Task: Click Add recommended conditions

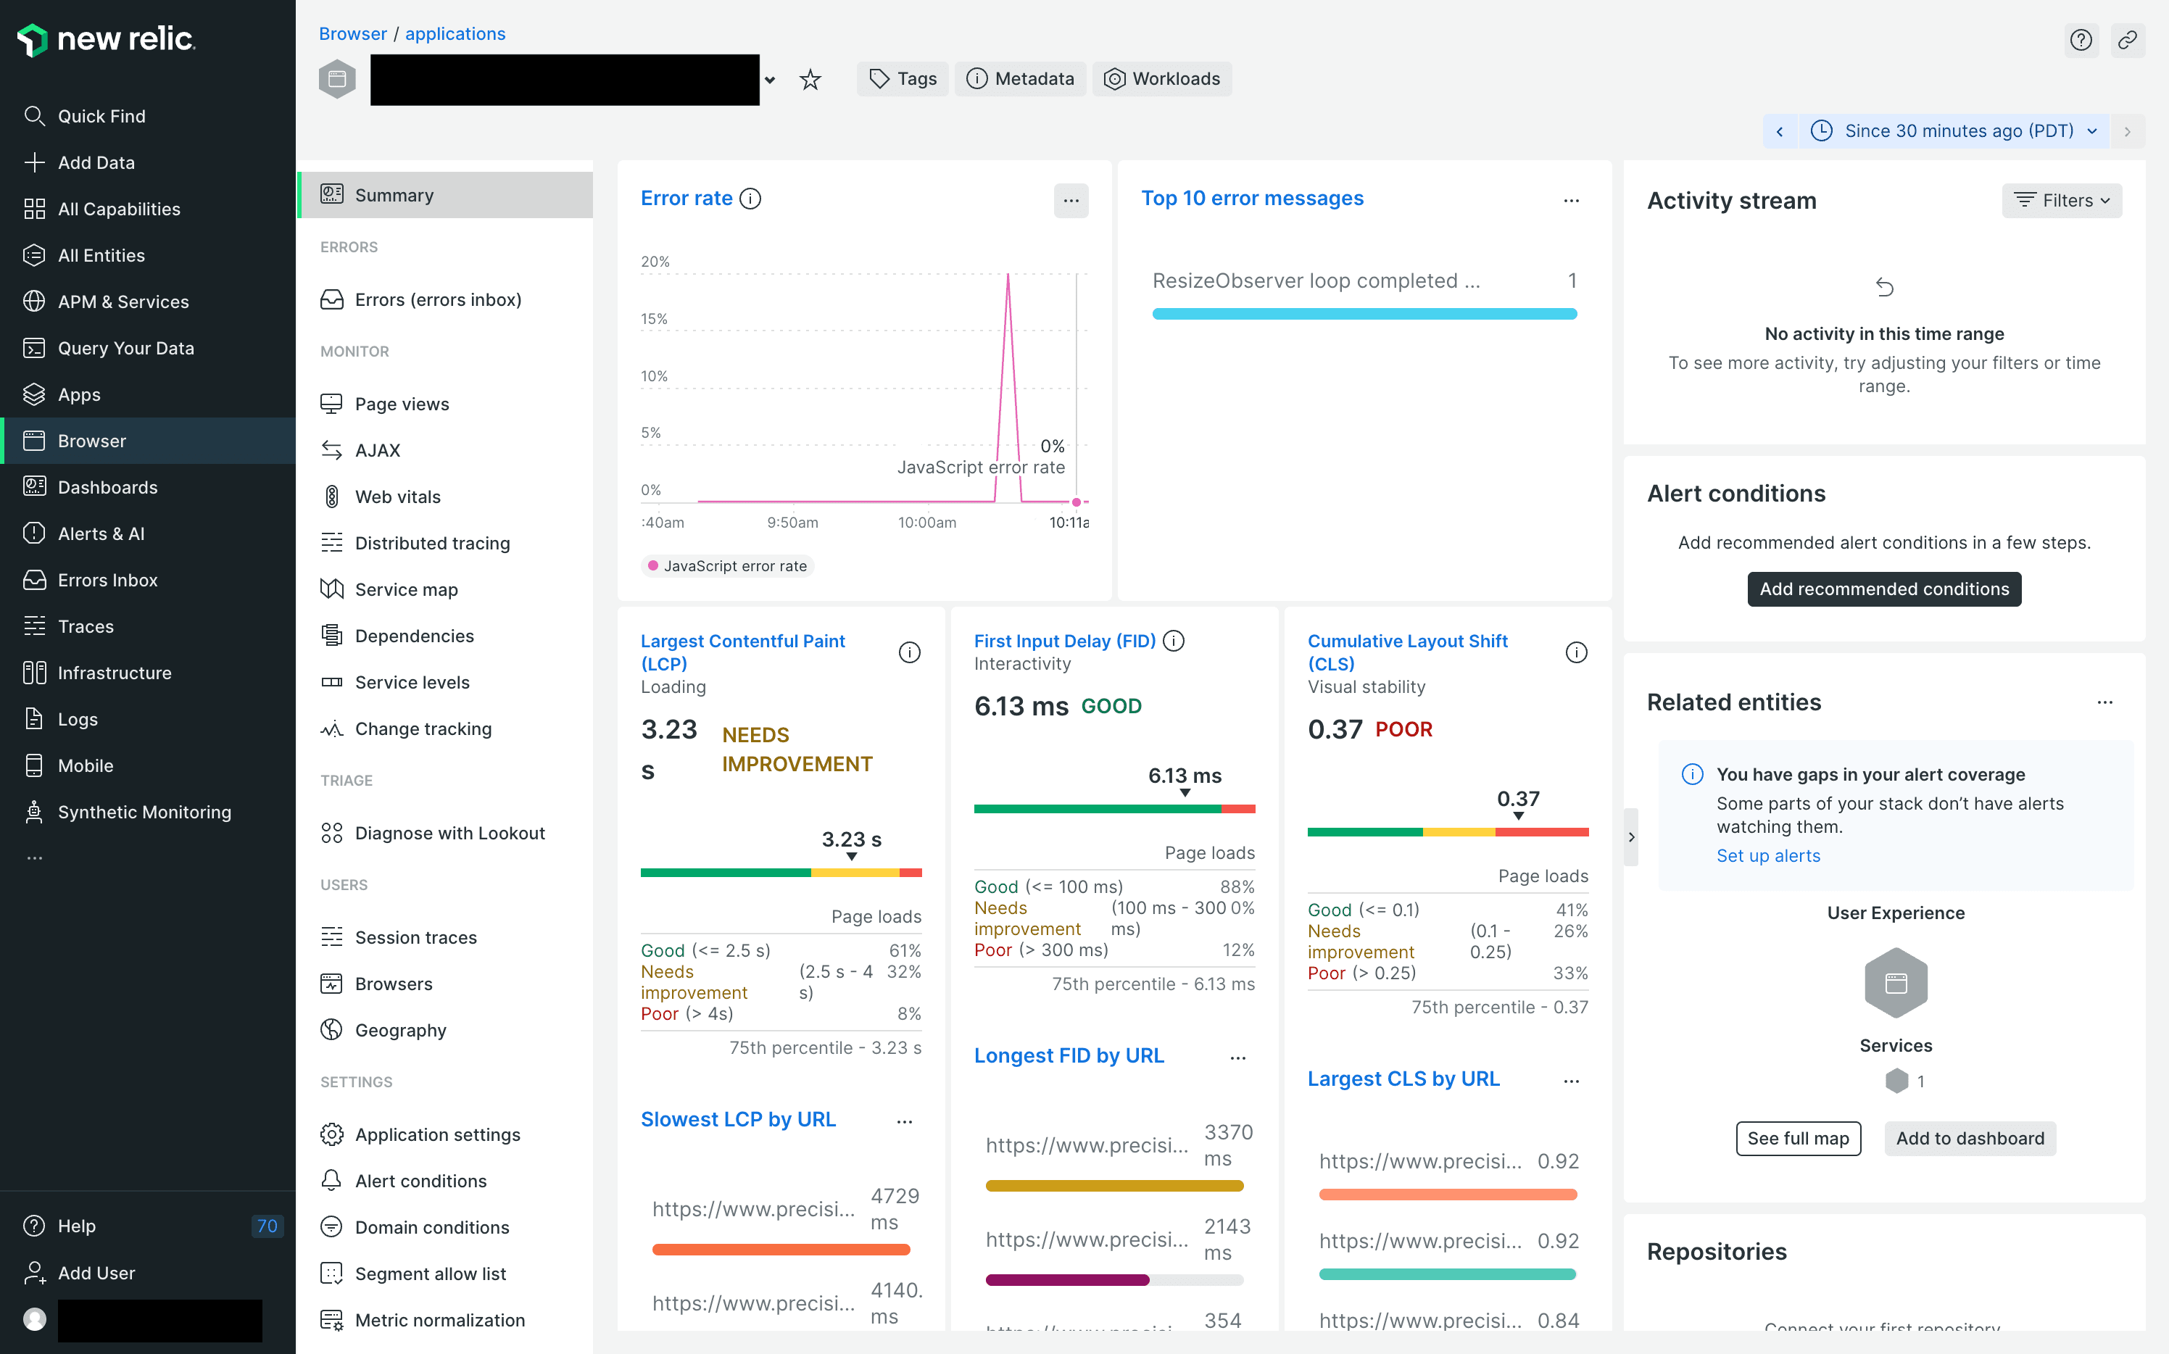Action: click(1884, 589)
